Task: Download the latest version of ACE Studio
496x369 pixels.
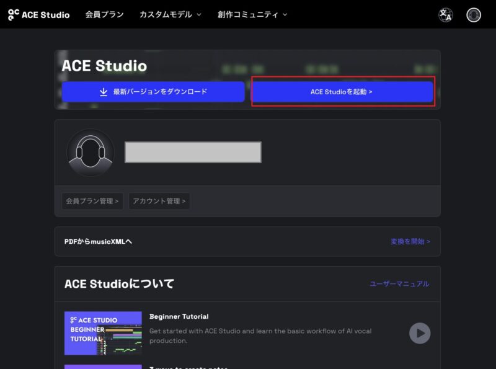Action: point(153,91)
